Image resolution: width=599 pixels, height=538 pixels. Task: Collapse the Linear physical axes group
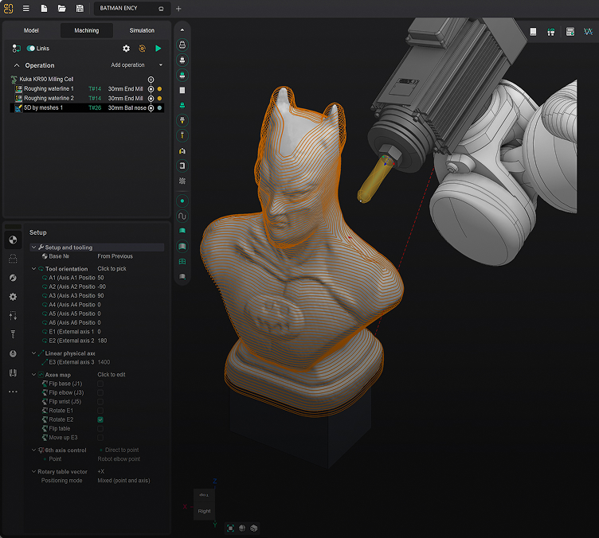tap(33, 353)
